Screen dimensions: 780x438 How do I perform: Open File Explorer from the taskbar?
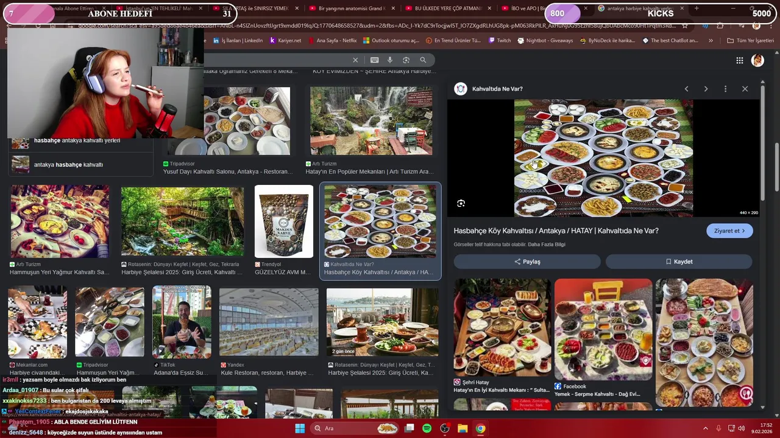click(x=463, y=428)
